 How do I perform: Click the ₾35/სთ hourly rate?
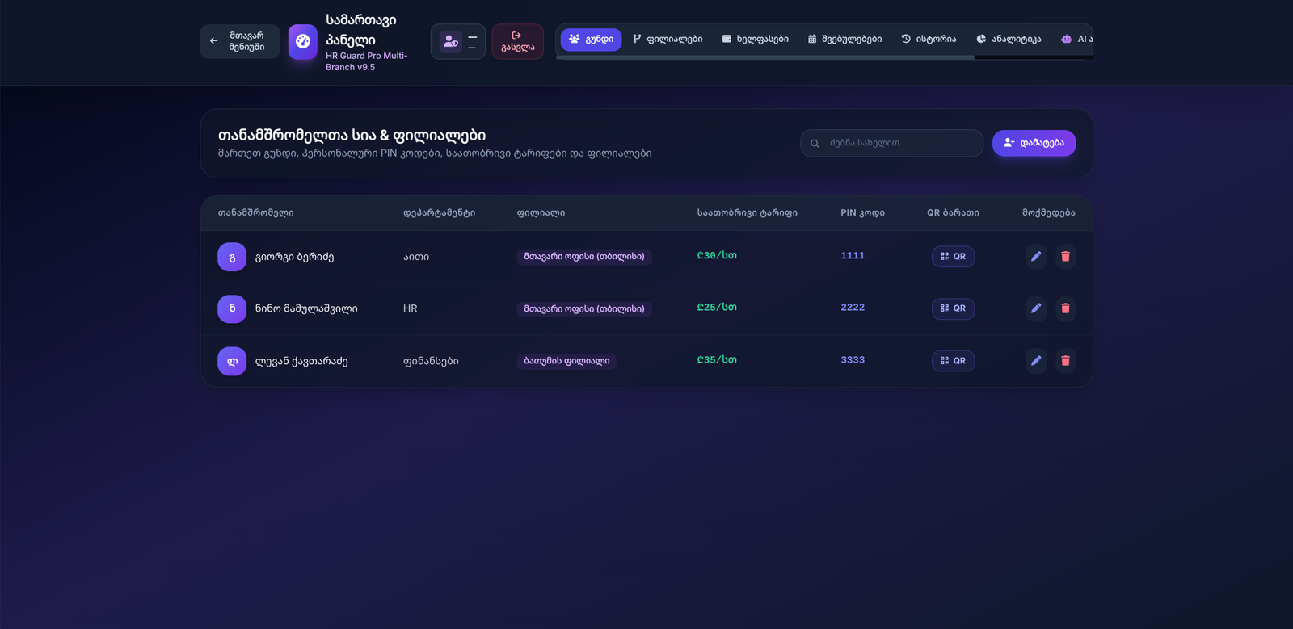pos(717,360)
